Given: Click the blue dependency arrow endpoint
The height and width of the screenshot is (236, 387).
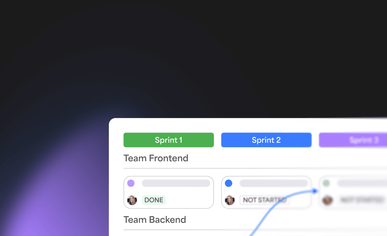Looking at the screenshot, I should coord(315,191).
